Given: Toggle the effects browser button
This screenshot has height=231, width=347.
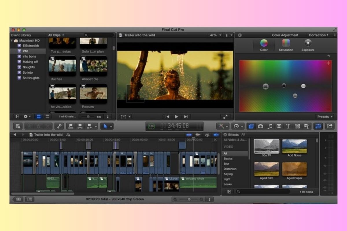Looking at the screenshot, I should click(251, 126).
